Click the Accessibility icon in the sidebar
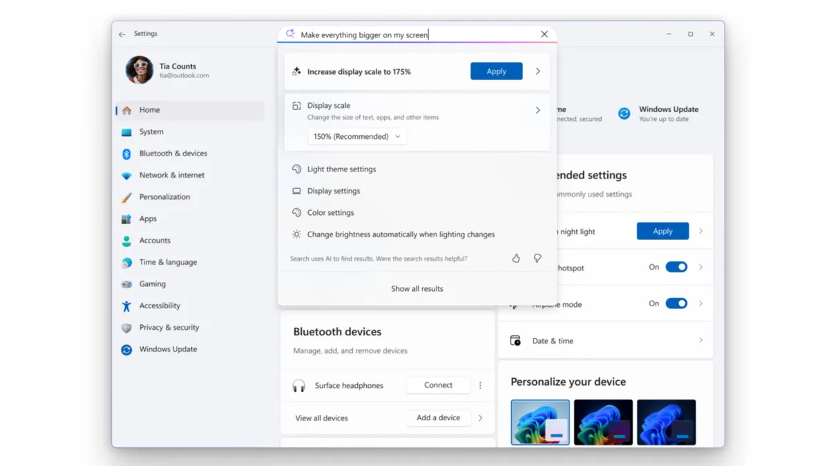The height and width of the screenshot is (466, 829). click(126, 306)
